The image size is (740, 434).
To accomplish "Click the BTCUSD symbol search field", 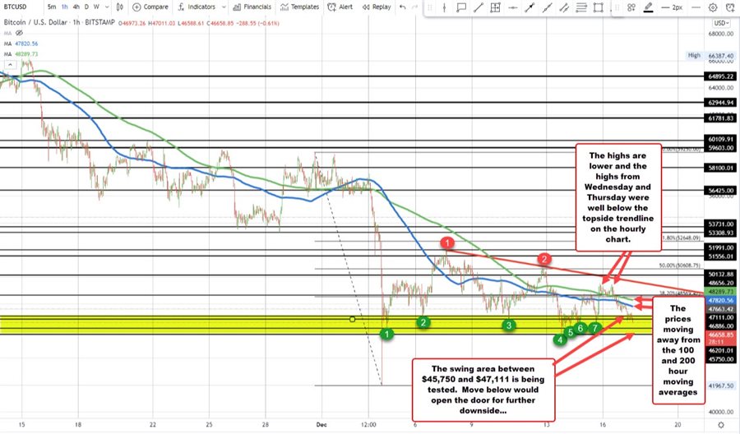I will 18,7.
